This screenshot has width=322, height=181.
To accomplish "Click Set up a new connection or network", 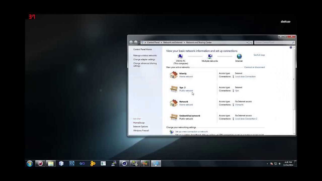I will tap(191, 132).
